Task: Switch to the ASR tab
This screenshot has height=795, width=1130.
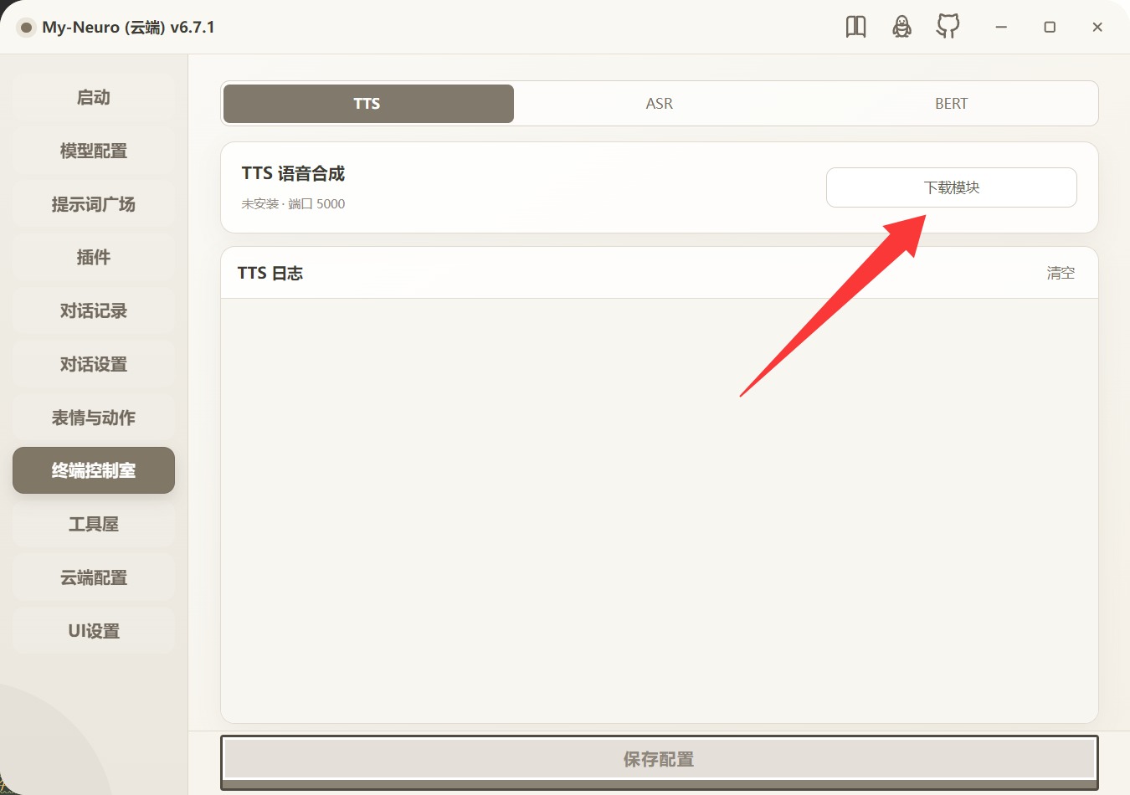Action: click(660, 104)
